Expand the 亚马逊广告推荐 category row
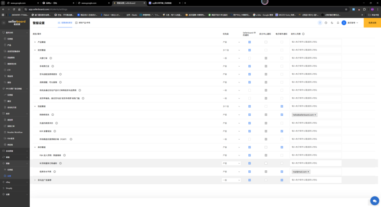 coord(35,180)
